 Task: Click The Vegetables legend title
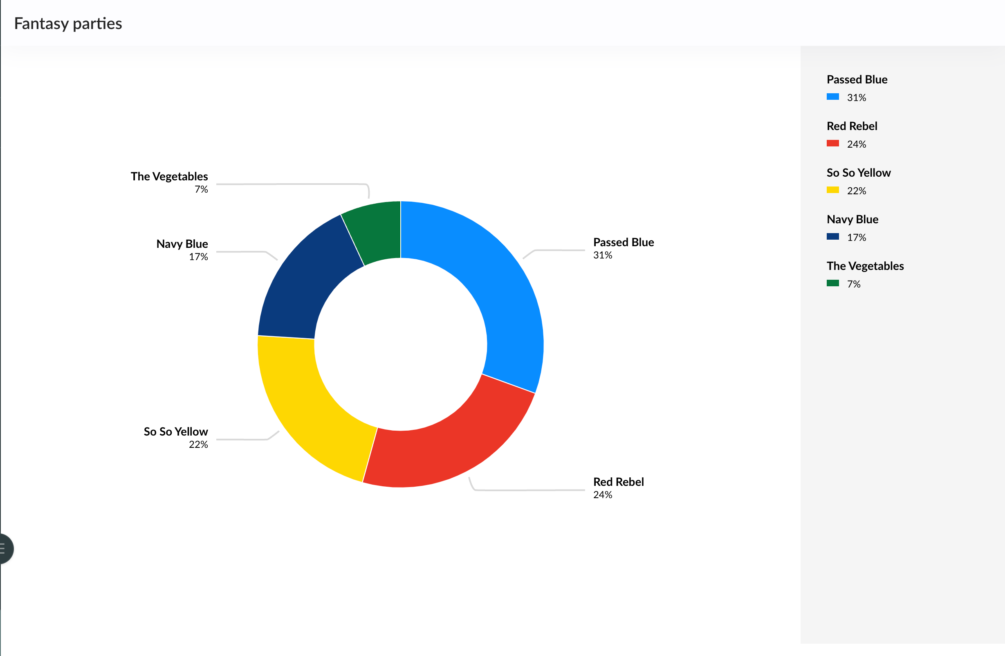(865, 266)
